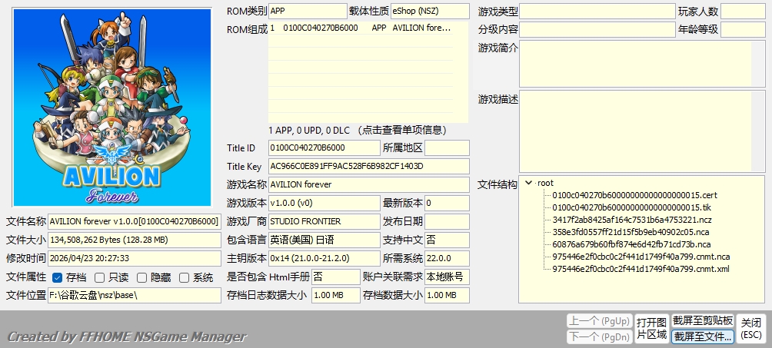Screen dimensions: 772x348
Task: Close the dialog with 关闭 (ESC)
Action: tap(752, 328)
